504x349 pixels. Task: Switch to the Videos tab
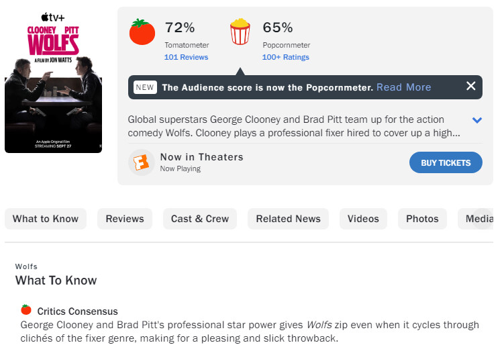[x=363, y=219]
